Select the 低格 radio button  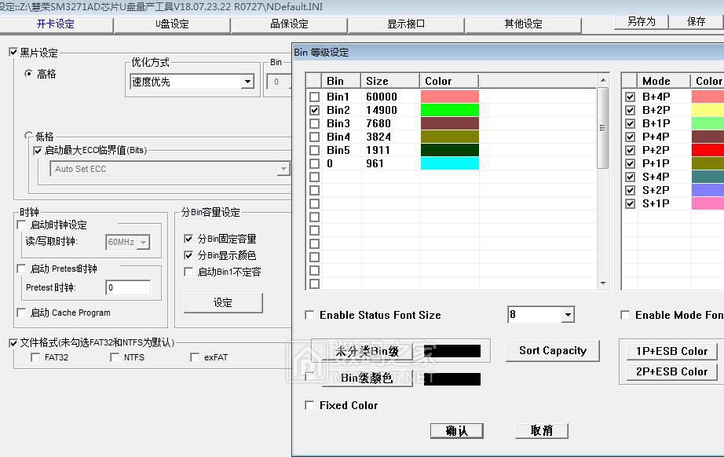29,136
